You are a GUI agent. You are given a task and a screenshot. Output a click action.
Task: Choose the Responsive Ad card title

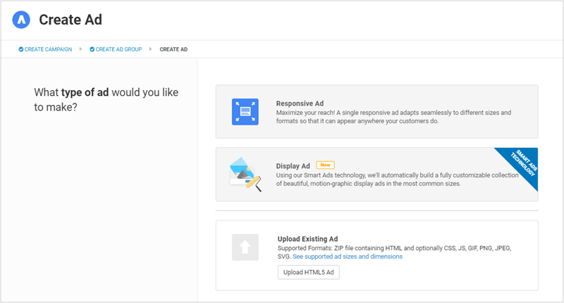pyautogui.click(x=300, y=104)
